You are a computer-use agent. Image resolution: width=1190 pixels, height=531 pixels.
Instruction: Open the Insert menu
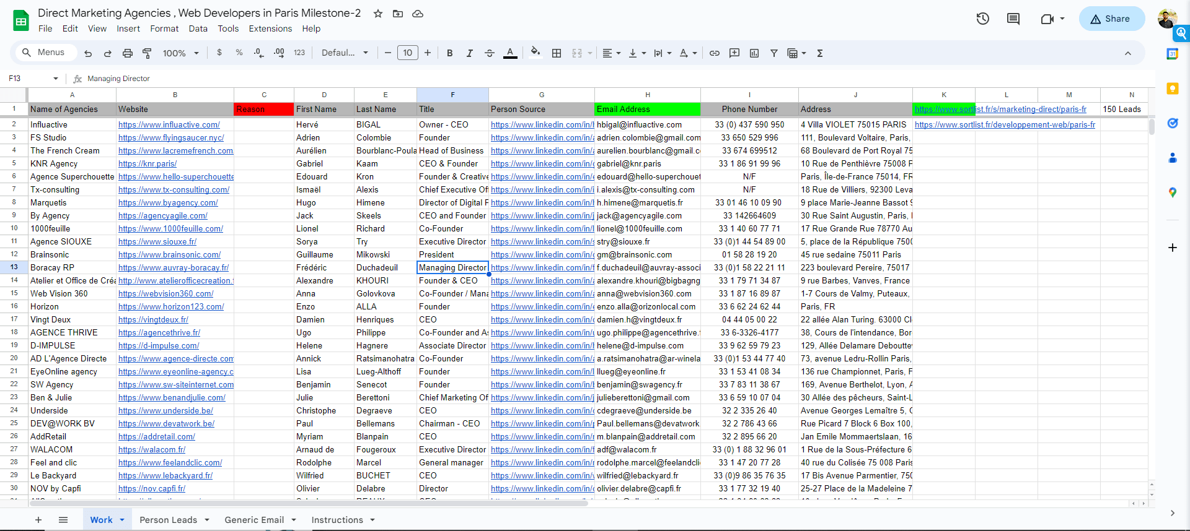coord(128,28)
